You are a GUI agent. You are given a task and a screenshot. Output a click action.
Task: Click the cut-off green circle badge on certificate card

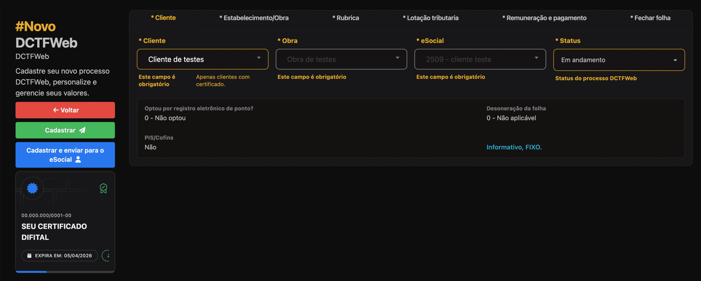pyautogui.click(x=106, y=256)
